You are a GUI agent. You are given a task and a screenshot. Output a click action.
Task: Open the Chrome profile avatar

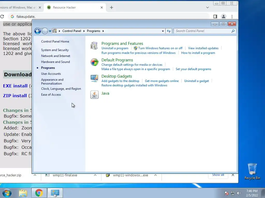(223, 16)
